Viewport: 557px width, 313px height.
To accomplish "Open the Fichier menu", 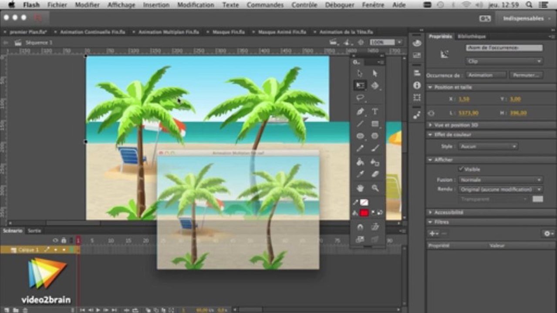I will [x=57, y=5].
